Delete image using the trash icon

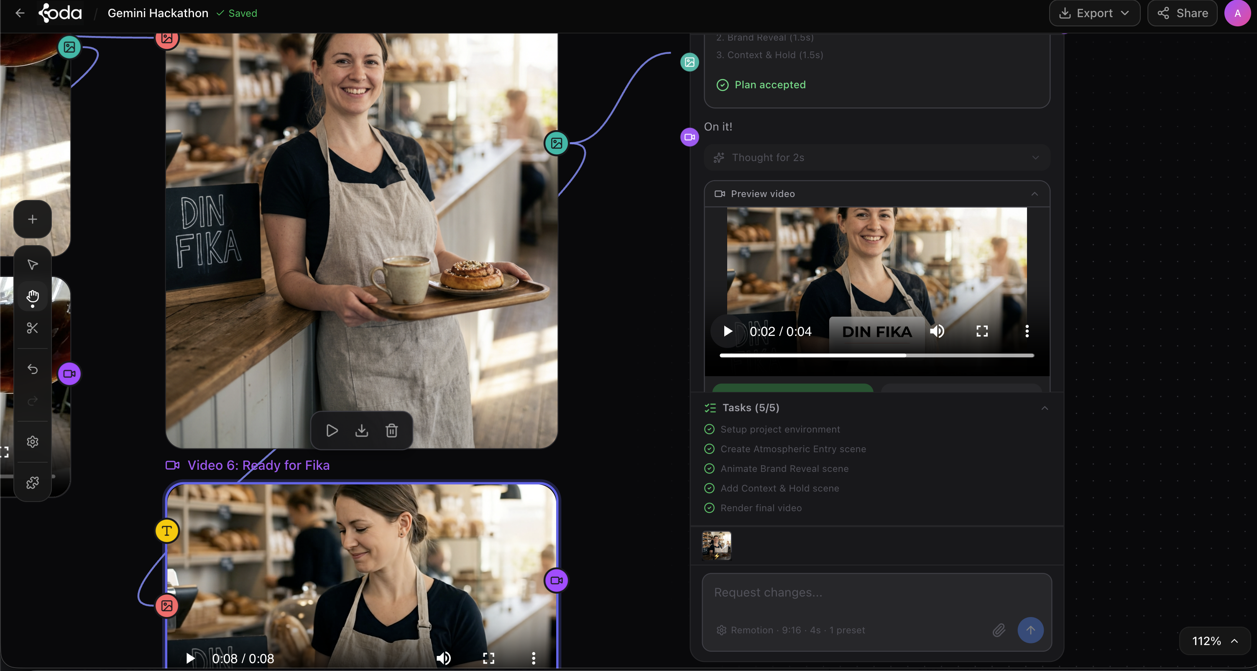[391, 430]
